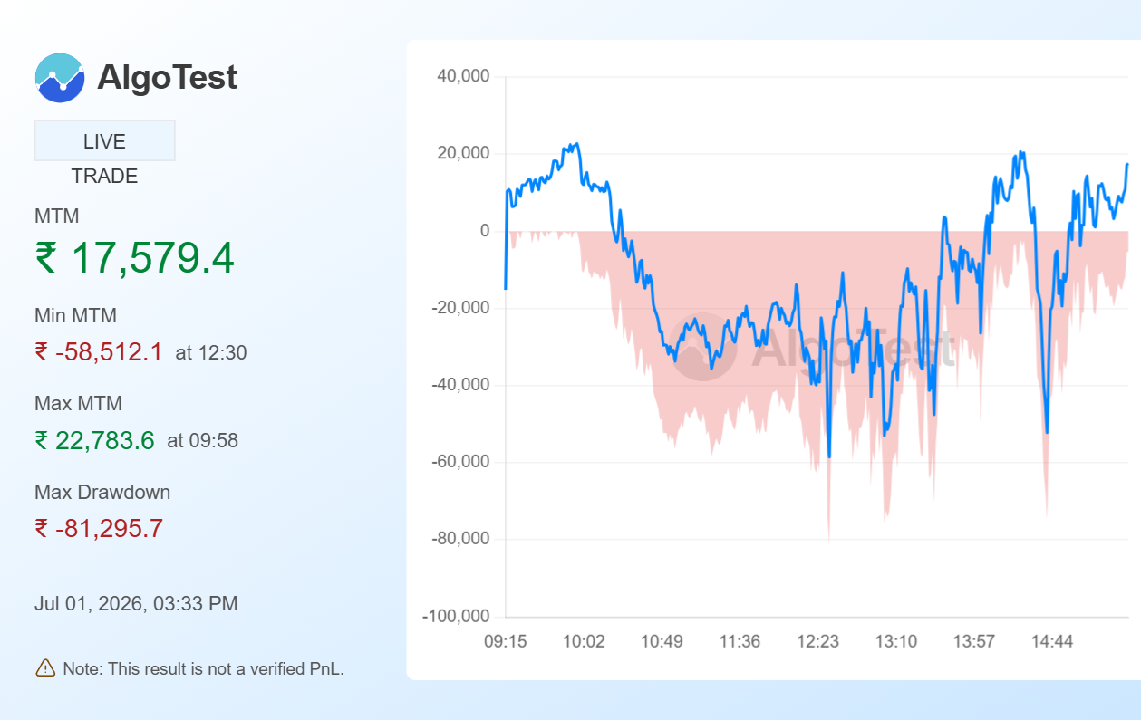Click the 12:23 x-axis time label
The width and height of the screenshot is (1141, 720).
817,642
